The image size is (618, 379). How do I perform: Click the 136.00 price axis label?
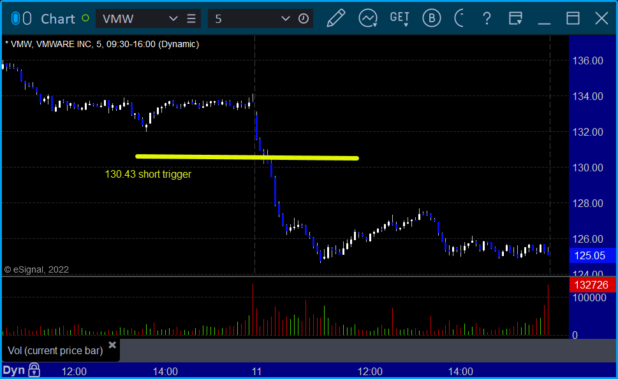coord(587,61)
